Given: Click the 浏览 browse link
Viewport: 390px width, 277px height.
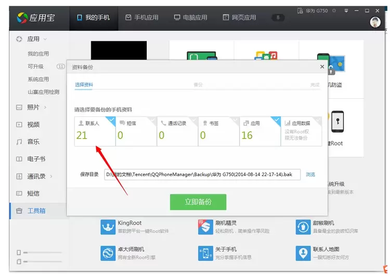Looking at the screenshot, I should pyautogui.click(x=310, y=175).
